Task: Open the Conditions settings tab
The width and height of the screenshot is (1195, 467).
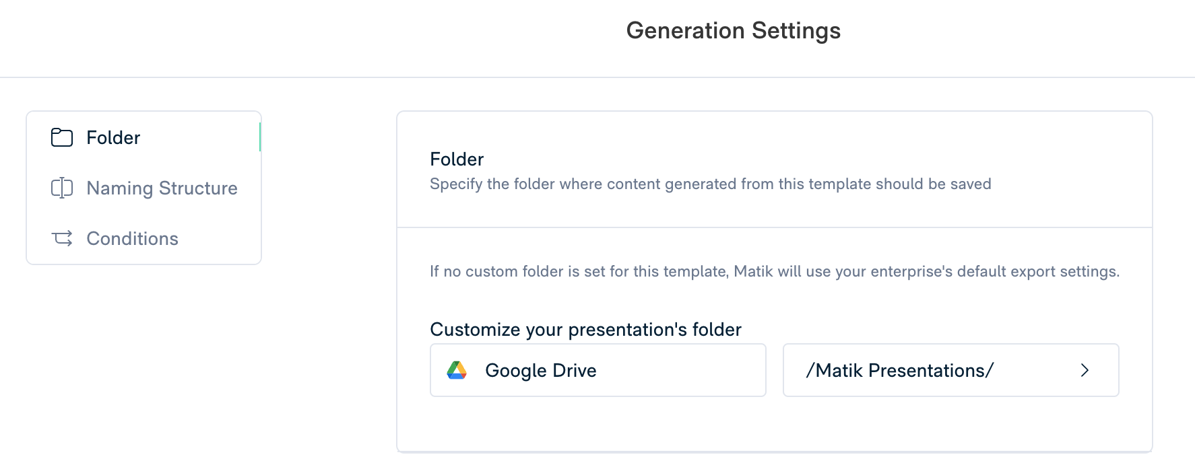Action: [132, 239]
